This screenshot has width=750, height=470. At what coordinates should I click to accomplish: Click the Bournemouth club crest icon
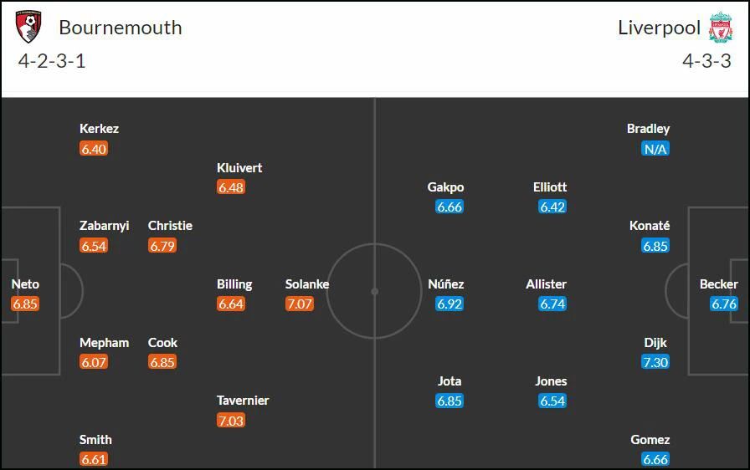[x=28, y=27]
